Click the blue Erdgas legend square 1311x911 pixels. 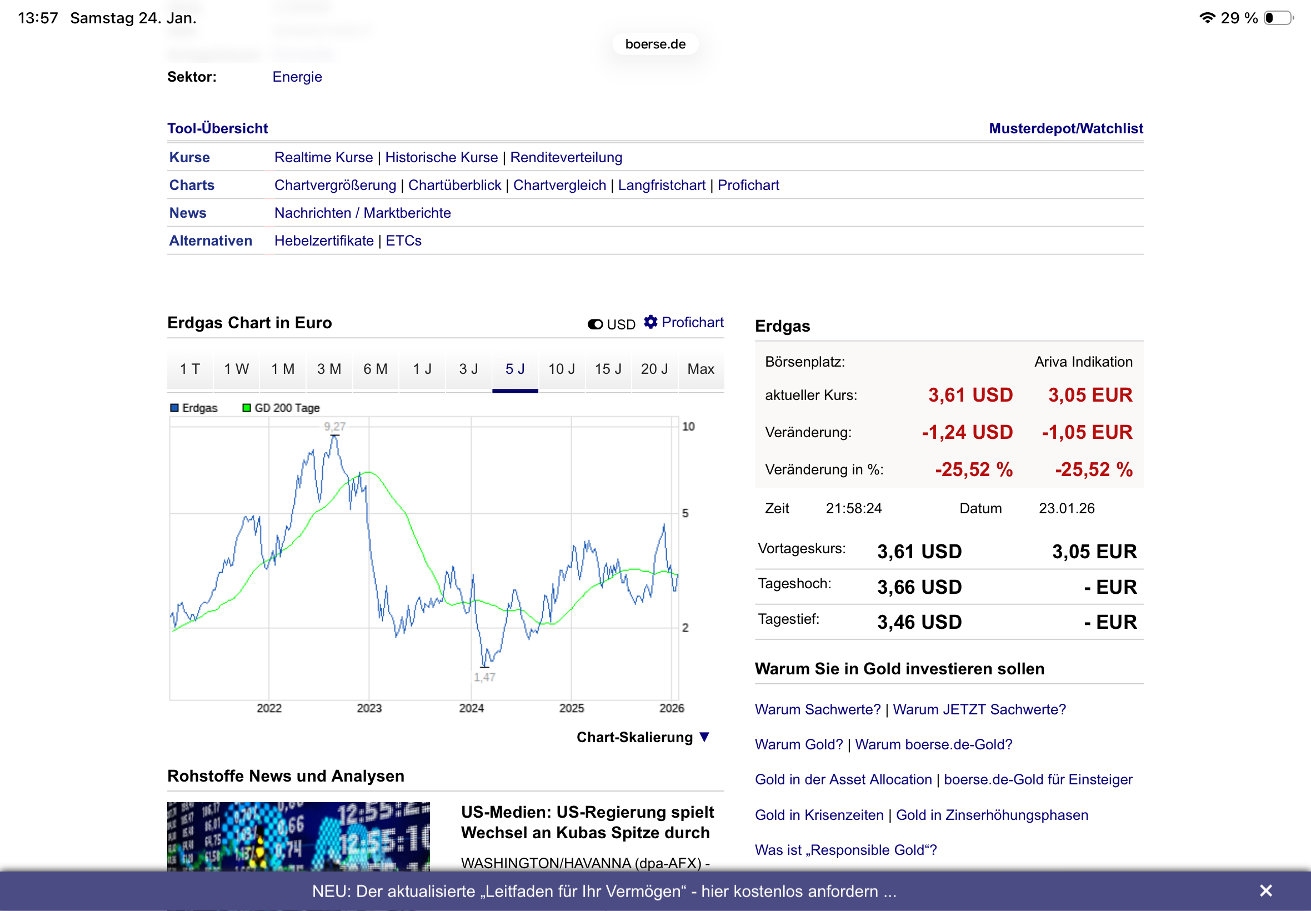coord(174,408)
